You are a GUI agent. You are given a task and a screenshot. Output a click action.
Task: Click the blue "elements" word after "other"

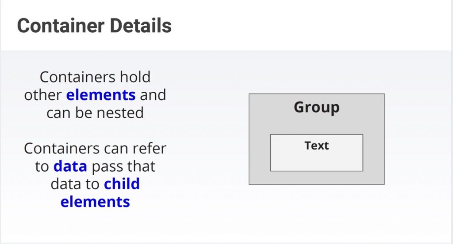click(x=101, y=95)
